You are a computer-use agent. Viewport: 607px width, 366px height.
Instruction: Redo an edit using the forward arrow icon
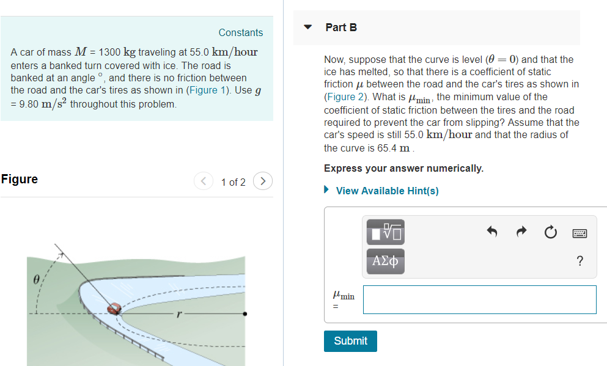pos(521,232)
